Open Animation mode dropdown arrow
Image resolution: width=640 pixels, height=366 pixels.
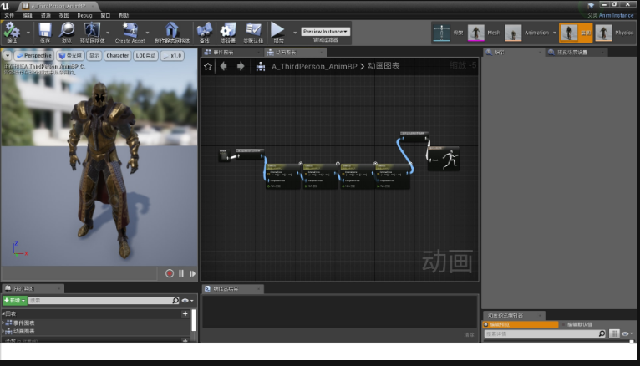point(555,33)
